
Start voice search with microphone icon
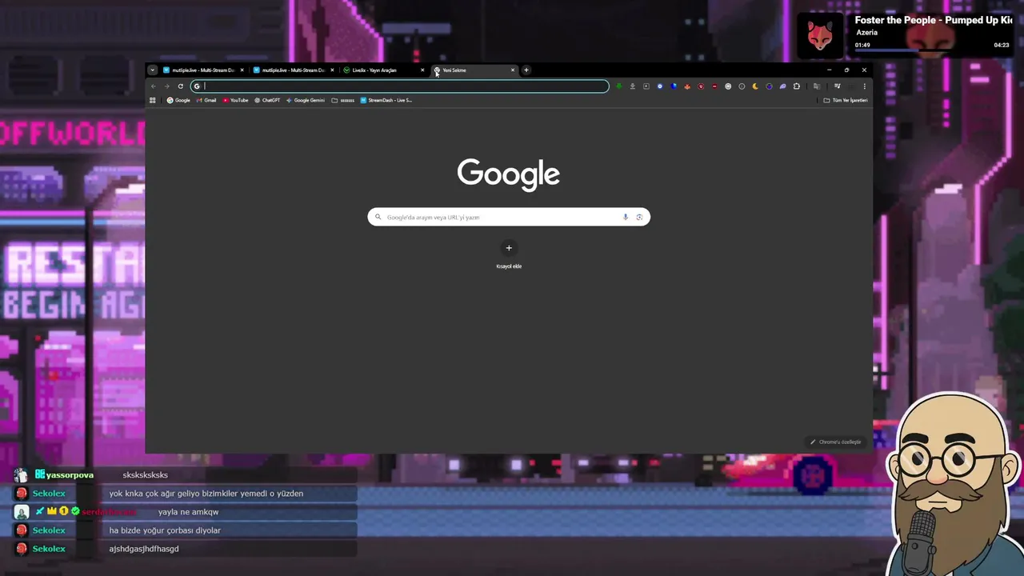[x=626, y=217]
